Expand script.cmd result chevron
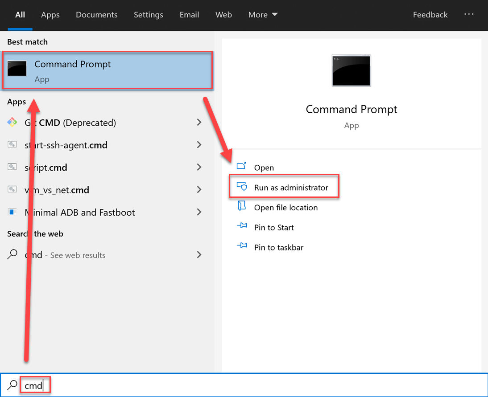This screenshot has height=397, width=488. tap(199, 167)
